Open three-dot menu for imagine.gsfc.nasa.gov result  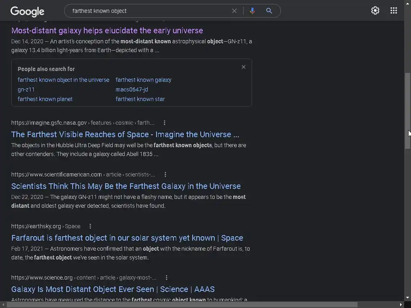pos(164,123)
